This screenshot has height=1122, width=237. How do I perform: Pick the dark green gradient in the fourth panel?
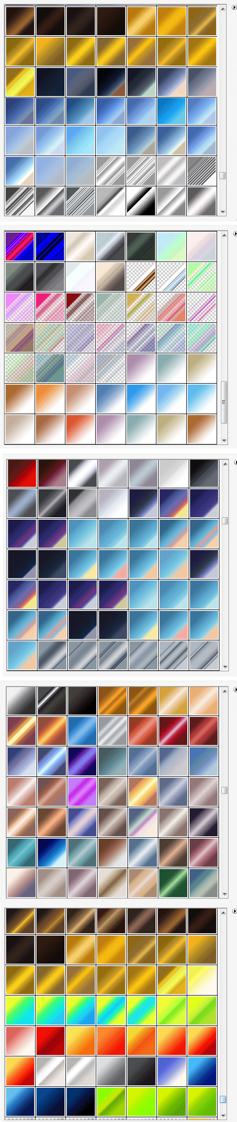pos(173,884)
